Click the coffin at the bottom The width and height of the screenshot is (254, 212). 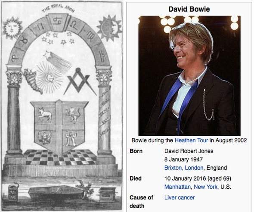pyautogui.click(x=56, y=193)
